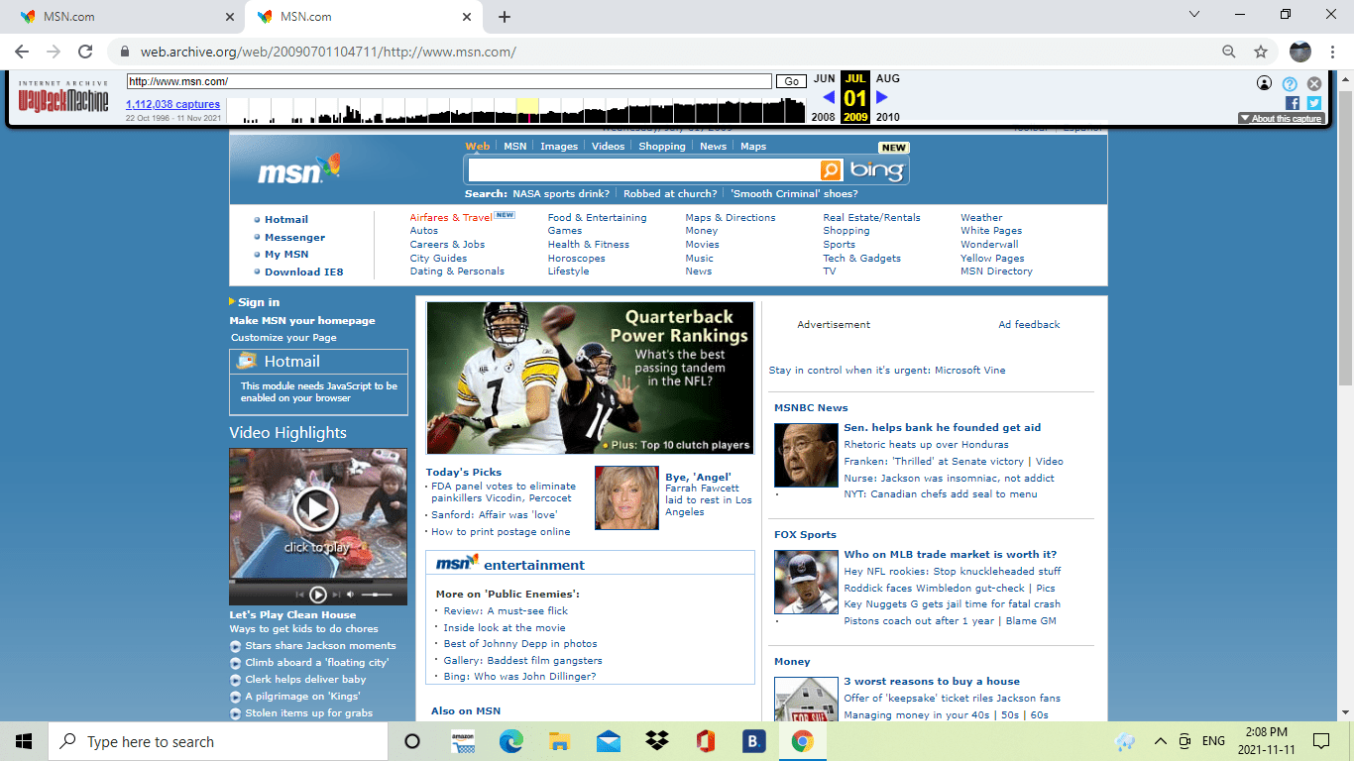Click Farrah Fawcett photo thumbnail
Viewport: 1354px width, 761px height.
626,497
